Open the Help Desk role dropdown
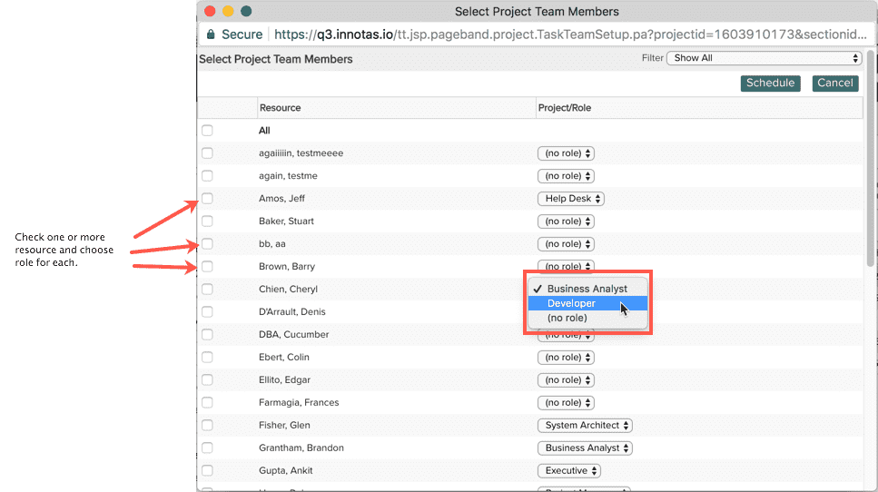 570,199
